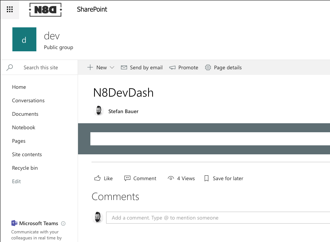Focus the Add a comment field
This screenshot has width=330, height=242.
(218, 218)
